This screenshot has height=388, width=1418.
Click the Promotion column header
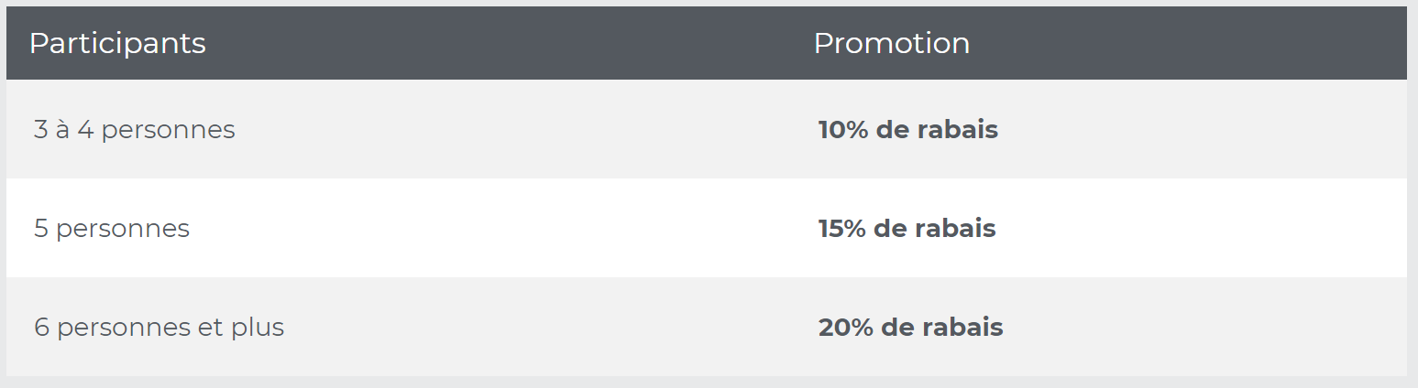pyautogui.click(x=892, y=44)
